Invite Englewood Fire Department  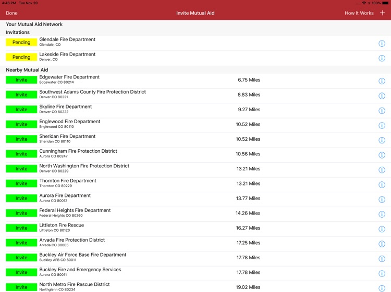pyautogui.click(x=21, y=124)
